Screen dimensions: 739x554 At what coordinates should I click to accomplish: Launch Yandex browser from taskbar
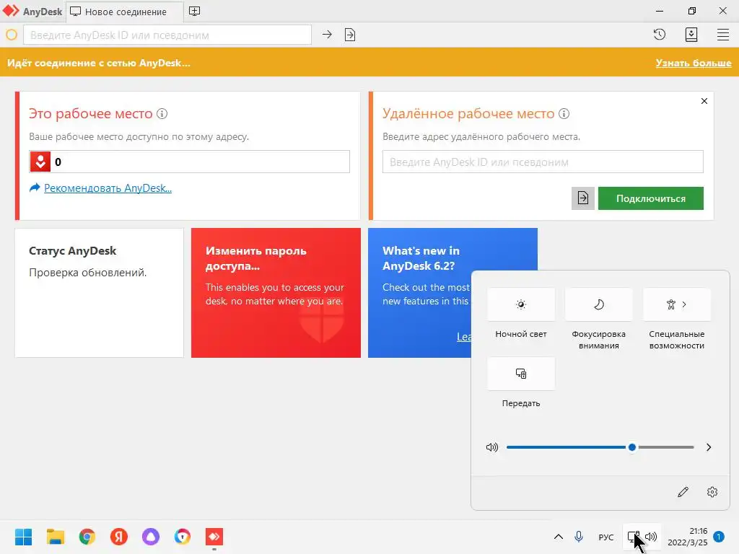pos(119,537)
